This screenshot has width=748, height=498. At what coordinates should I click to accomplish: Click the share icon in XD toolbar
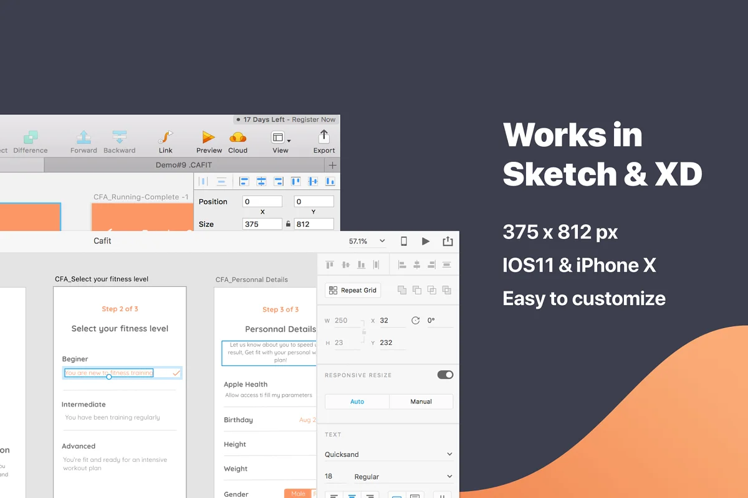click(448, 241)
